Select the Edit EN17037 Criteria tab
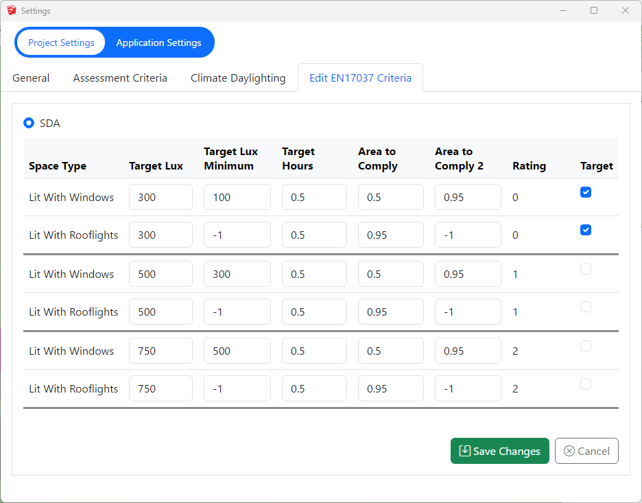 click(360, 78)
